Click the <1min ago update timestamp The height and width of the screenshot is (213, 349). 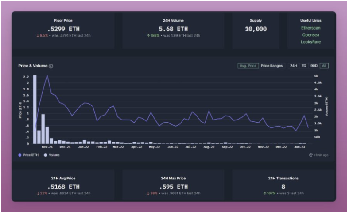point(321,155)
